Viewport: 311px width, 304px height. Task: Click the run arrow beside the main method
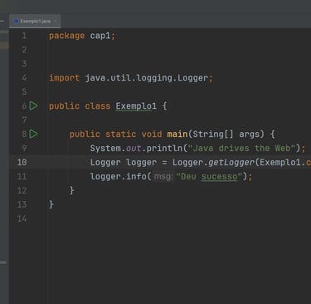(x=33, y=134)
